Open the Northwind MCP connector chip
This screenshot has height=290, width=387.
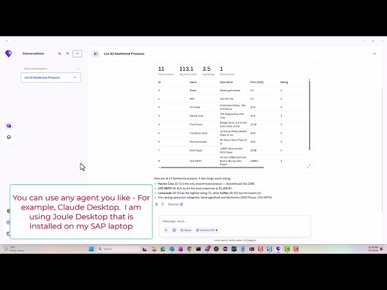pos(207,230)
